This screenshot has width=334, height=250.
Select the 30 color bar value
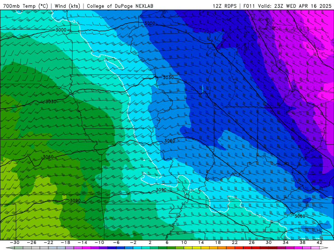(268, 242)
